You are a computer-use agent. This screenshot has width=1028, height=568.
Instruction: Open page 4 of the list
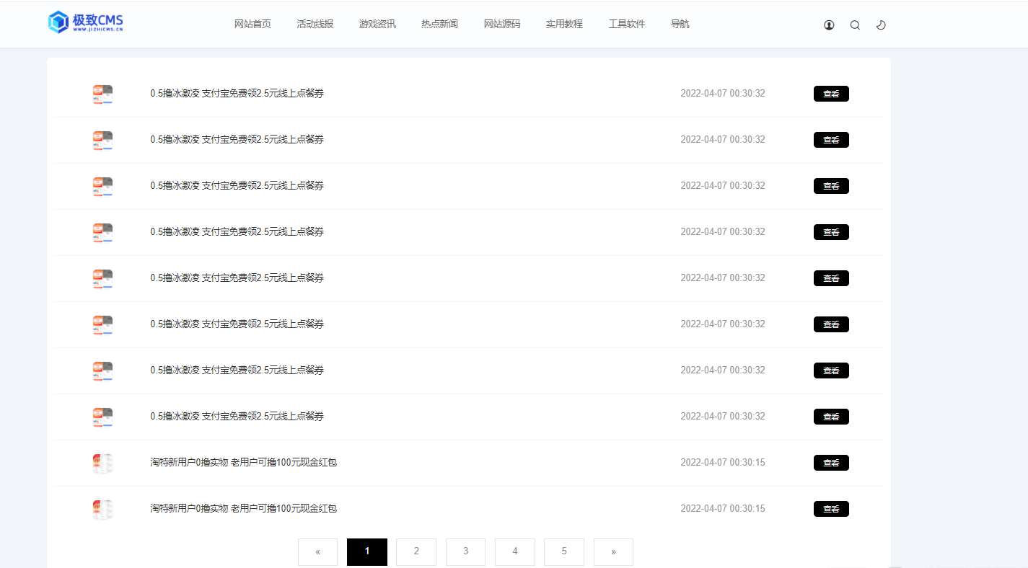pyautogui.click(x=515, y=552)
